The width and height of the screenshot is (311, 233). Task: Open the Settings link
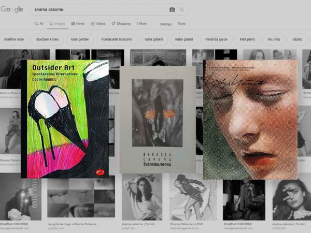166,24
